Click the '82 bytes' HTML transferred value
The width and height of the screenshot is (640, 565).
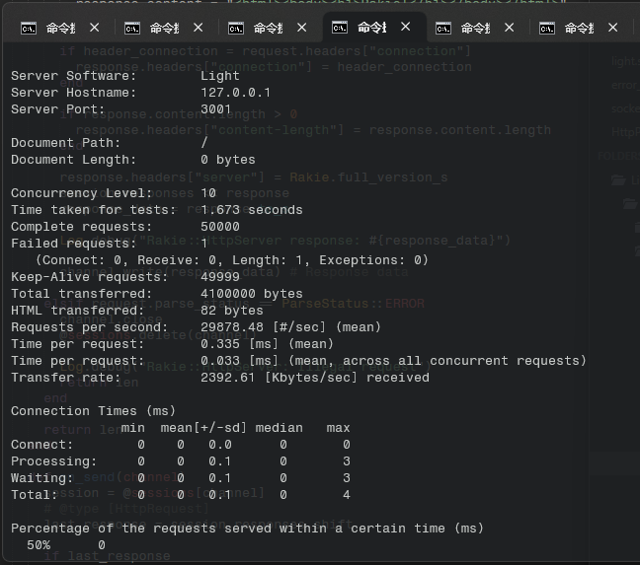[x=232, y=311]
